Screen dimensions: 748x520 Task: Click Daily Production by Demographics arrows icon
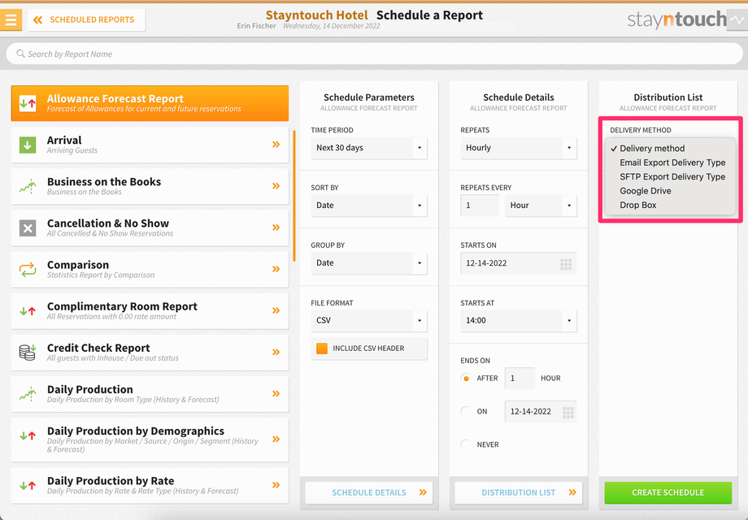coord(28,435)
